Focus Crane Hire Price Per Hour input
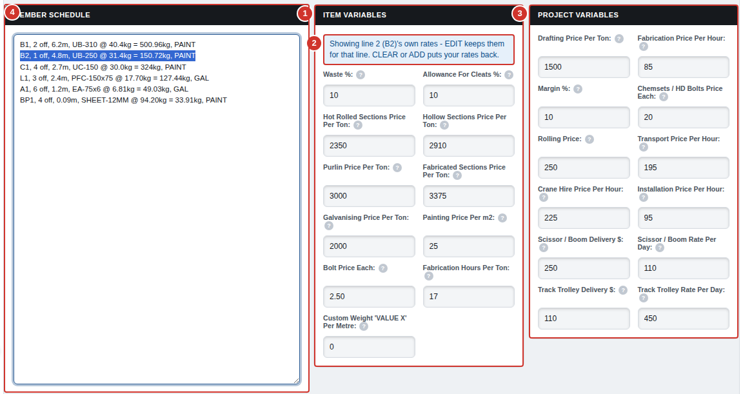The height and width of the screenshot is (394, 743). [x=584, y=218]
